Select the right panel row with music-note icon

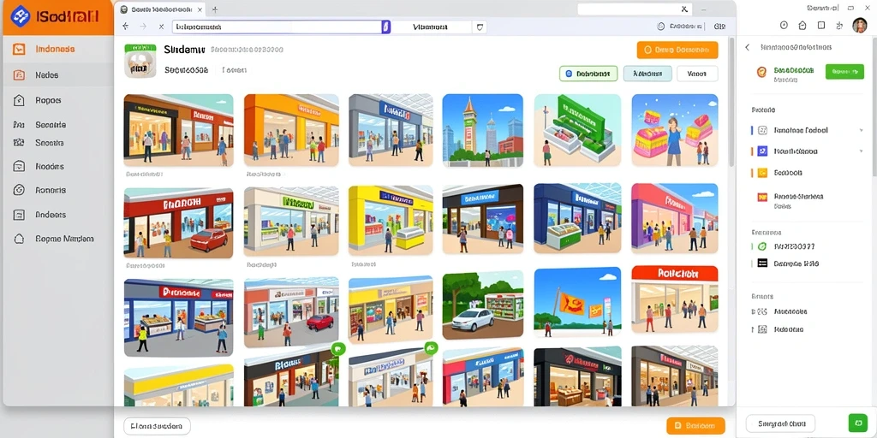pos(808,130)
